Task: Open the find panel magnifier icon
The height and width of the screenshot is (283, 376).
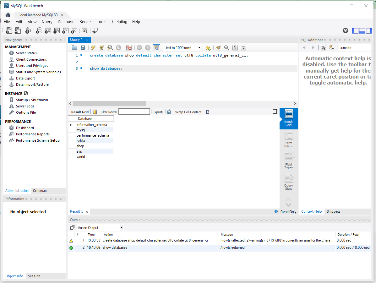Action: pyautogui.click(x=226, y=48)
